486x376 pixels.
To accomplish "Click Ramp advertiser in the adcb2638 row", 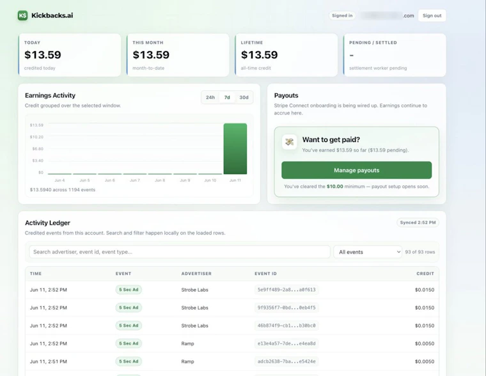I will (187, 361).
